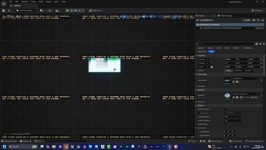Click the Stop play button
The width and height of the screenshot is (266, 150).
pos(76,10)
